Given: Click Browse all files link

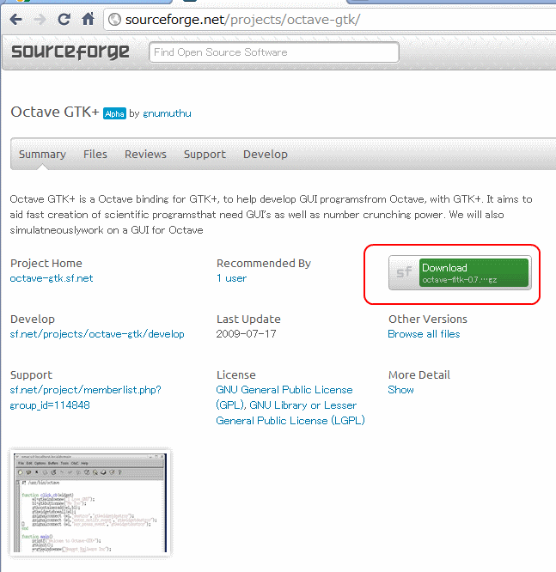Looking at the screenshot, I should 424,334.
